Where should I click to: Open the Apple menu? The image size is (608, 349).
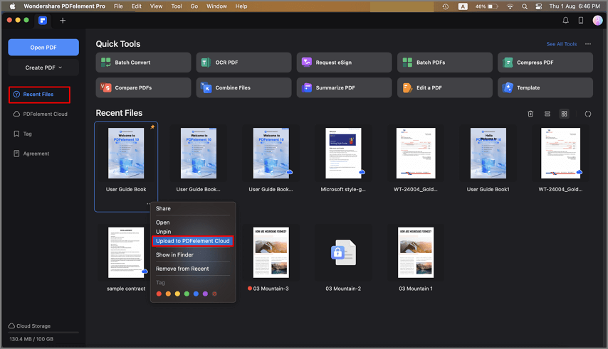click(12, 6)
